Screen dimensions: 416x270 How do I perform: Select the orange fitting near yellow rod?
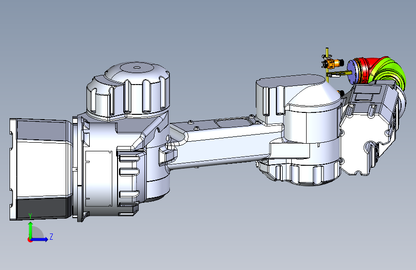click(x=333, y=63)
